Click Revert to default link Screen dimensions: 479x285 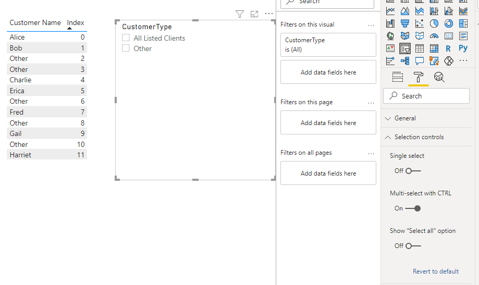click(436, 271)
